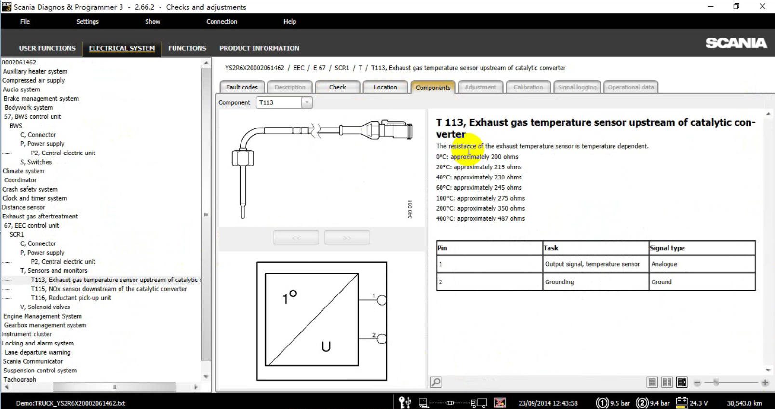
Task: Open the Description tab
Action: click(x=290, y=87)
